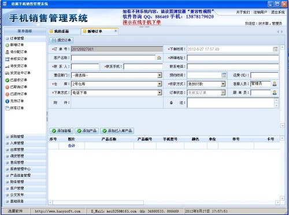
Task: Click the customer lookup icon beside 客户名称
Action: 159,58
